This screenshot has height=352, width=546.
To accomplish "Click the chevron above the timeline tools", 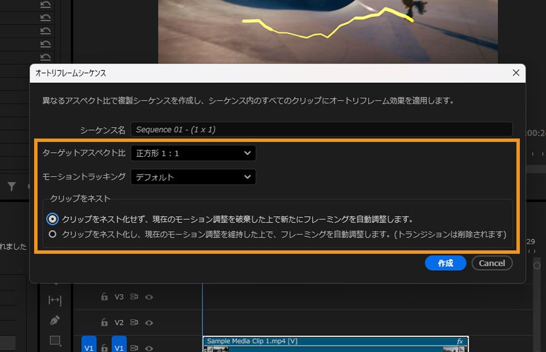I will click(56, 283).
